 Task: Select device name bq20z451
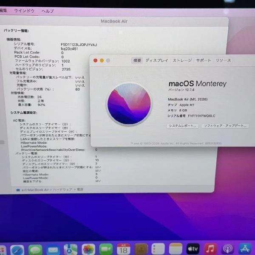pos(69,48)
